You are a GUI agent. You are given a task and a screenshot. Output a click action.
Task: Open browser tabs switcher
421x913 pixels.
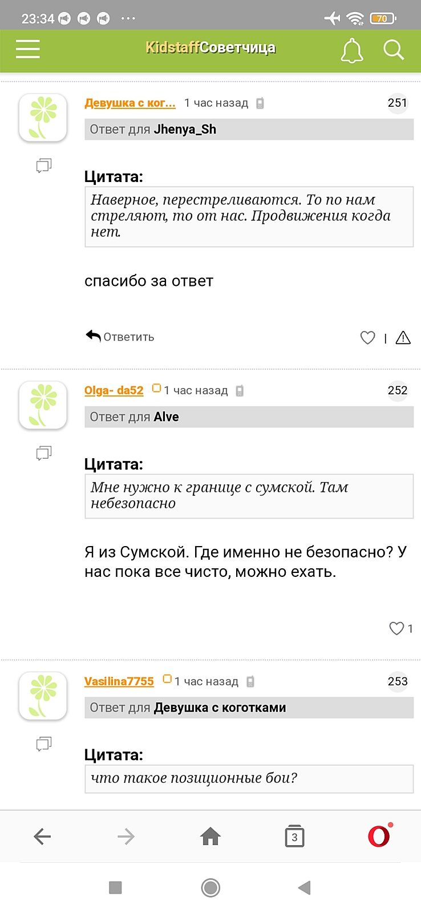tap(294, 837)
